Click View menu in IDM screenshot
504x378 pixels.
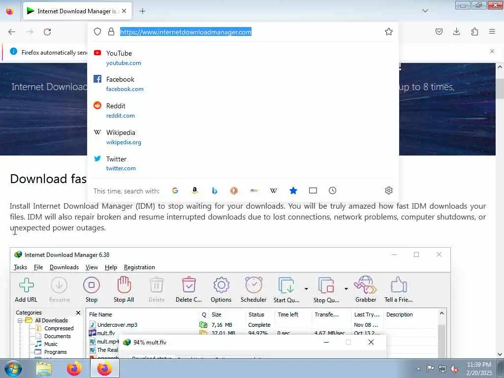click(x=92, y=267)
